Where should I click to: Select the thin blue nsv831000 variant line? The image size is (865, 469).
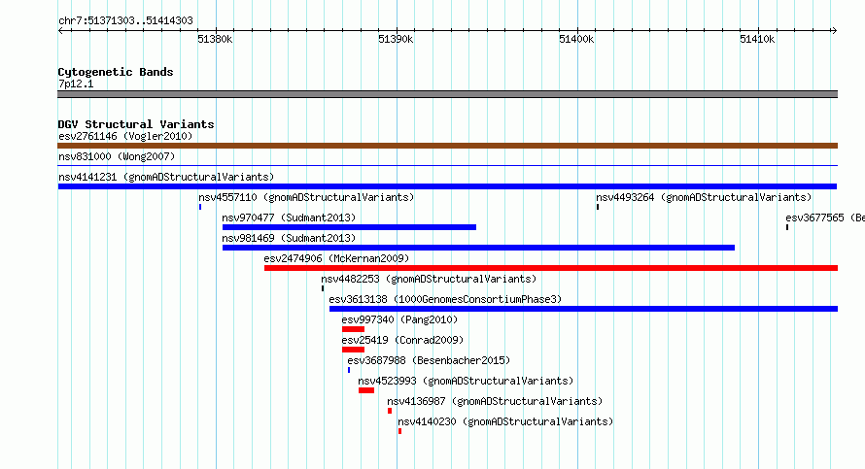pos(447,165)
